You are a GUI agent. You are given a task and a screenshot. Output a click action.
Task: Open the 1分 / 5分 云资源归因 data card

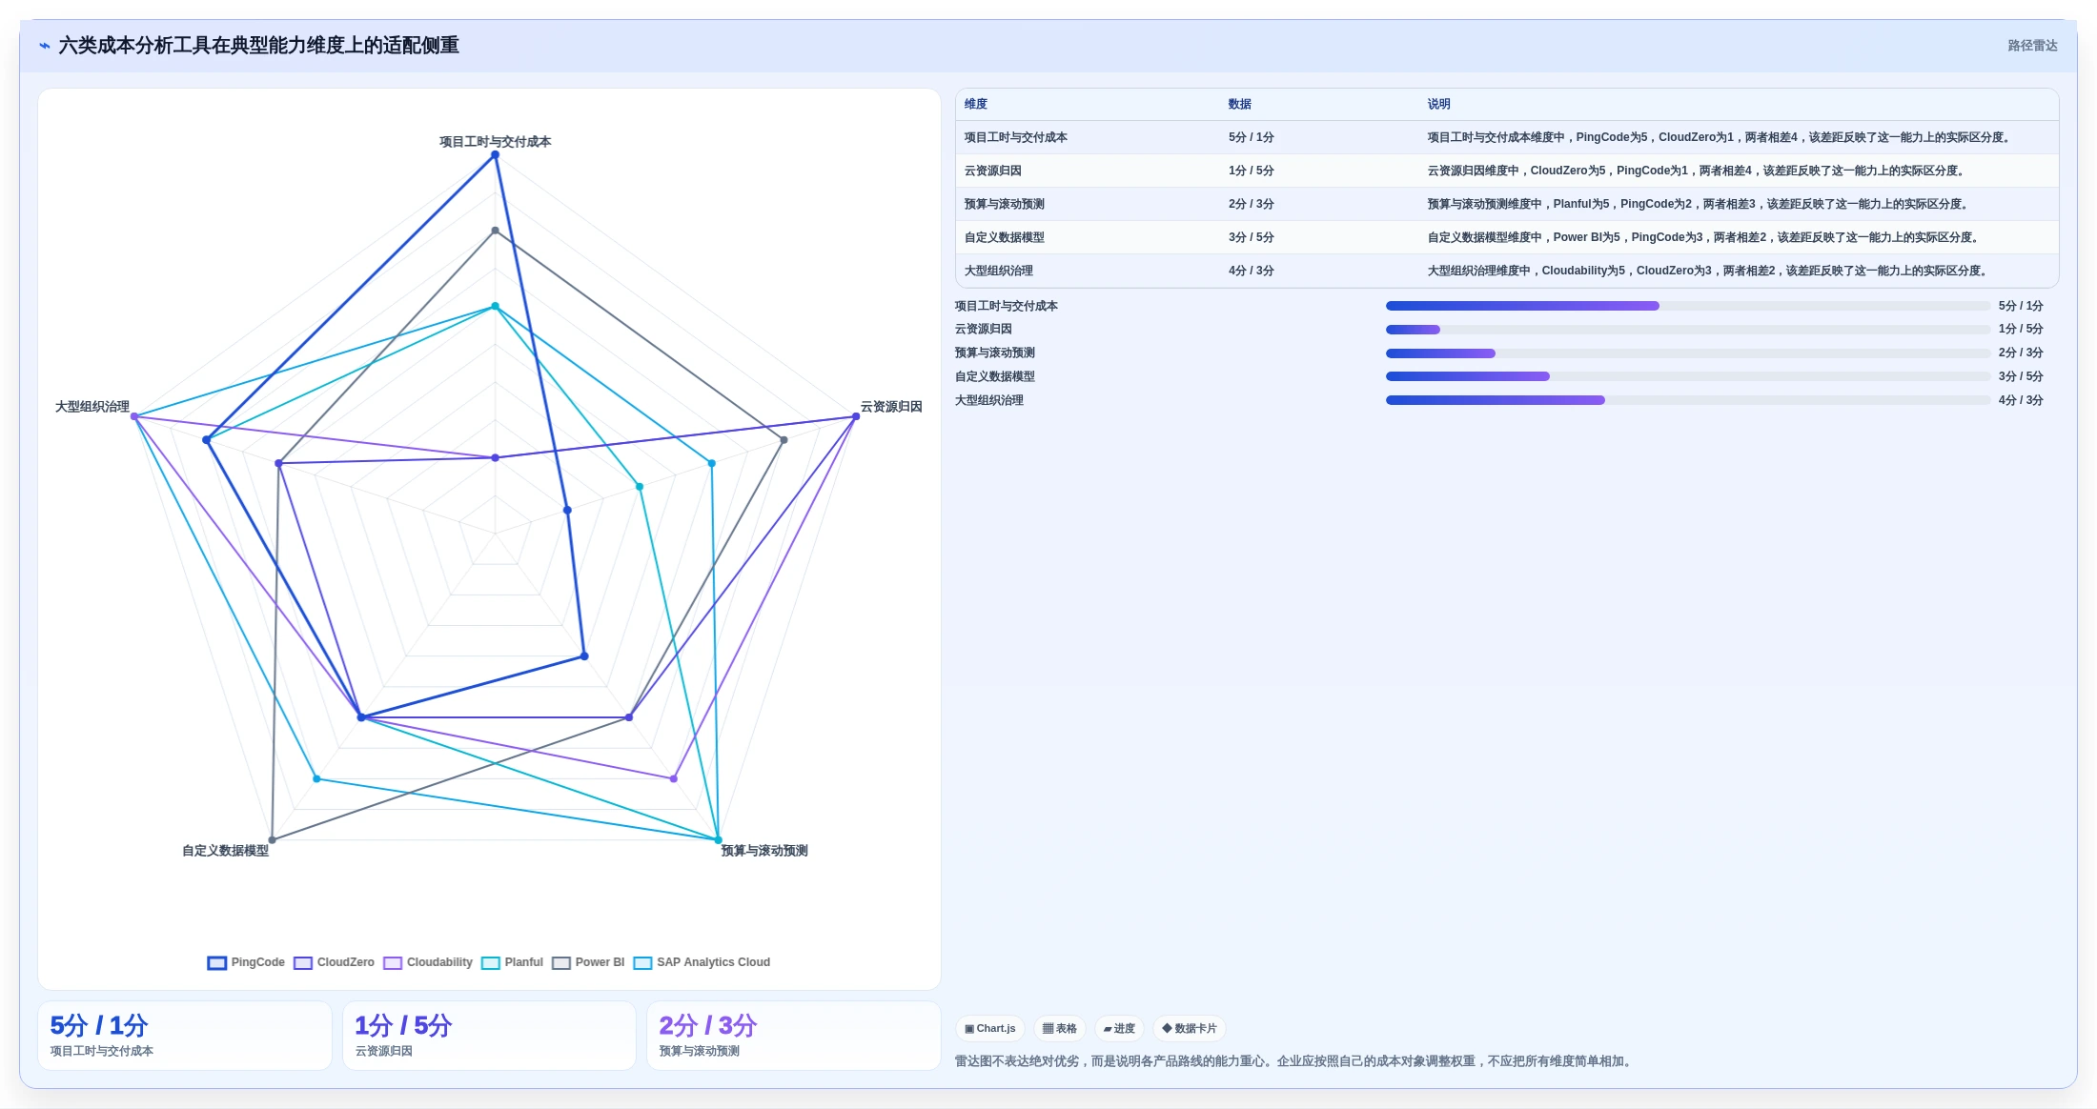pos(489,1036)
